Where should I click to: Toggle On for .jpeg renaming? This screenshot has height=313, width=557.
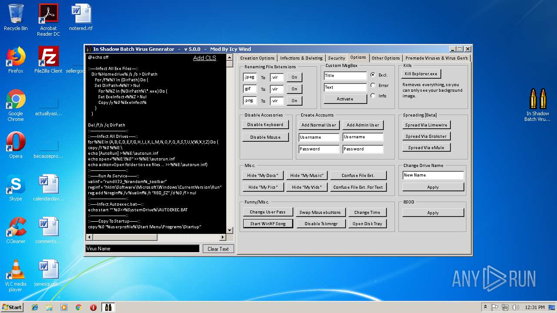(294, 77)
